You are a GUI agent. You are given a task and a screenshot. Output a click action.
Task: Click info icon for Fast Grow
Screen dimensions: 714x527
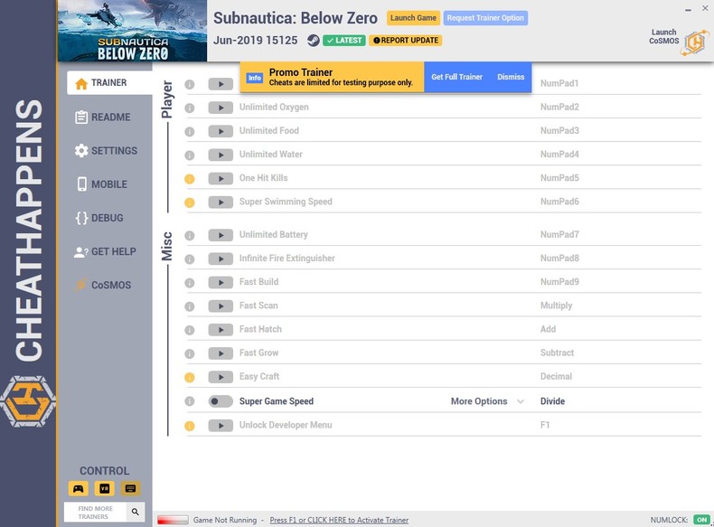[x=190, y=354]
